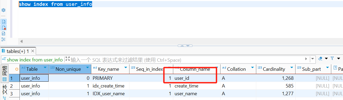Open the filter history dropdown arrow
This screenshot has width=343, height=100.
point(313,59)
